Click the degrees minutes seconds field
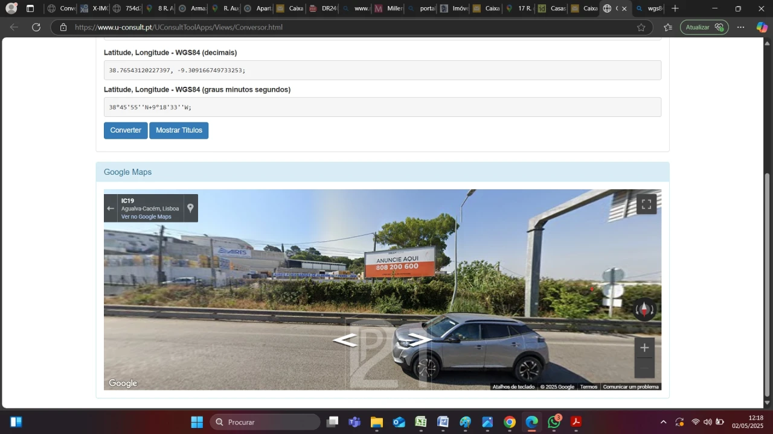The image size is (773, 434). pyautogui.click(x=382, y=107)
